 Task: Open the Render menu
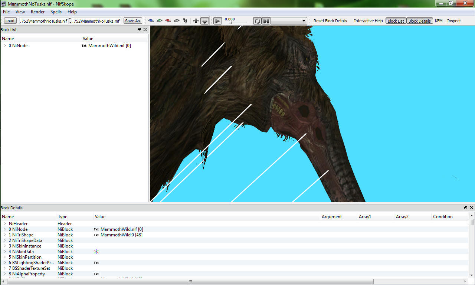(38, 12)
